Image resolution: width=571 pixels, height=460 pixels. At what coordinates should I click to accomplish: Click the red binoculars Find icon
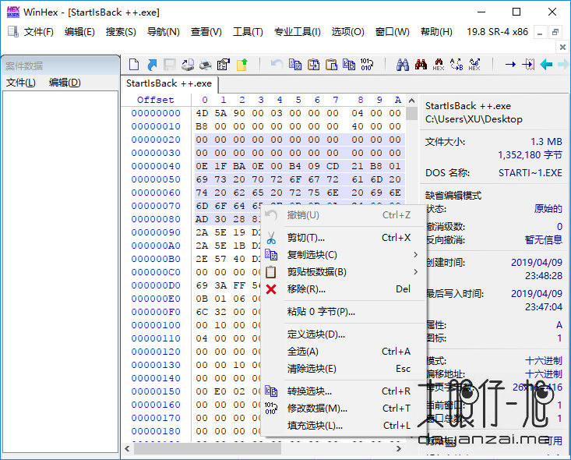coord(421,65)
